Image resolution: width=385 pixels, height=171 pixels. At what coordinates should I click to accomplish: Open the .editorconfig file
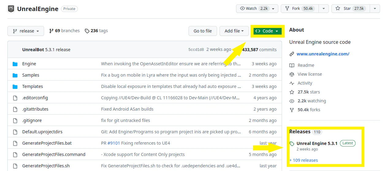pos(35,98)
